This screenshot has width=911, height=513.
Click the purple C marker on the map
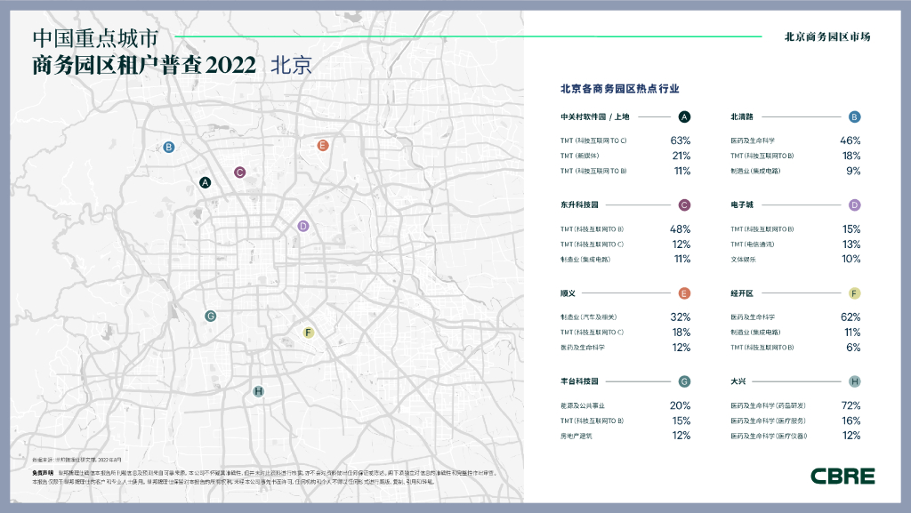click(x=239, y=172)
